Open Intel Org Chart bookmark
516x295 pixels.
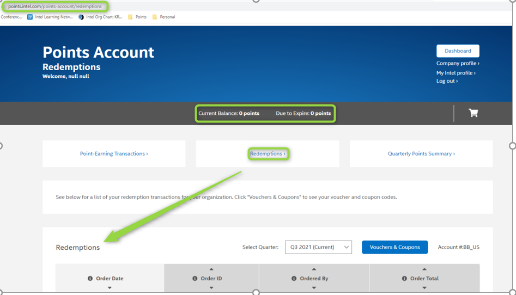point(100,17)
